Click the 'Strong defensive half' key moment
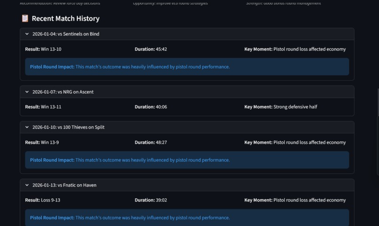The image size is (379, 226). pyautogui.click(x=295, y=107)
